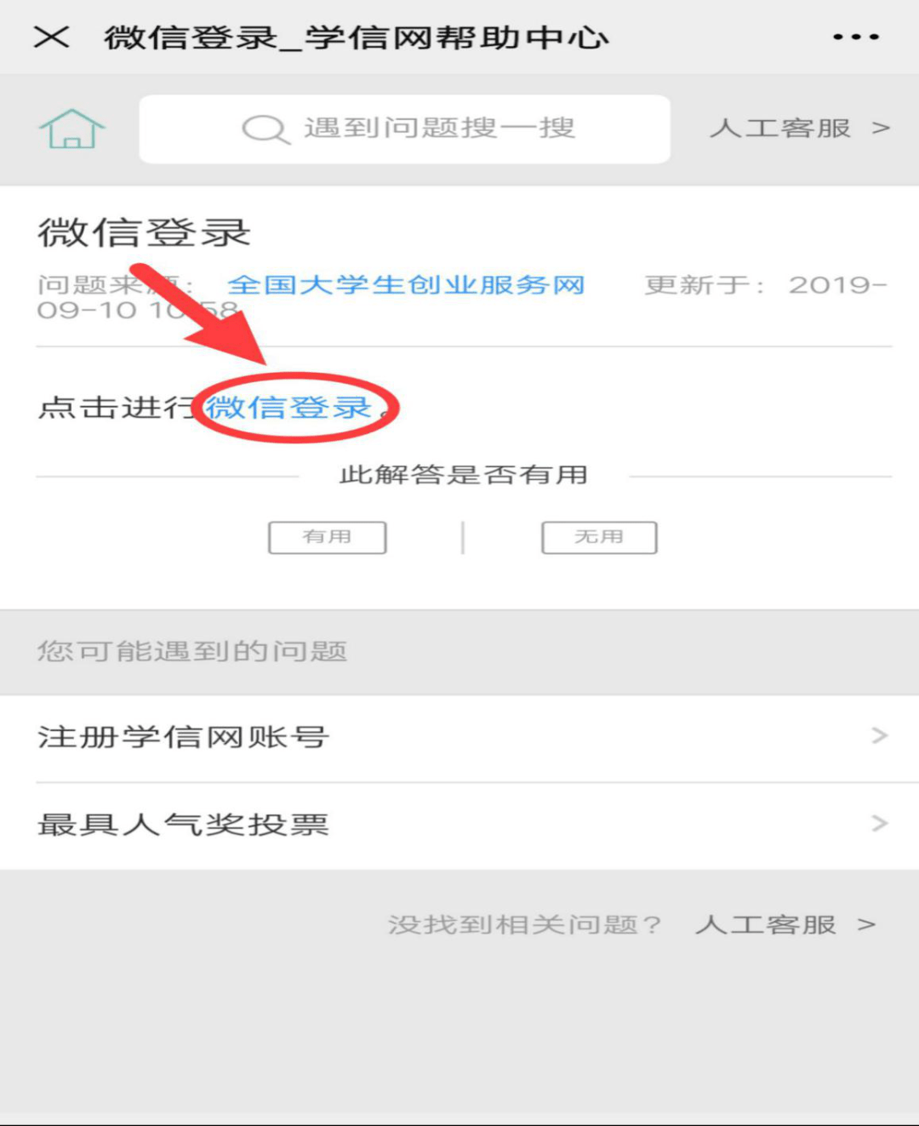Tap the 您可能遇到的问题 section header
This screenshot has height=1126, width=919.
pyautogui.click(x=192, y=652)
